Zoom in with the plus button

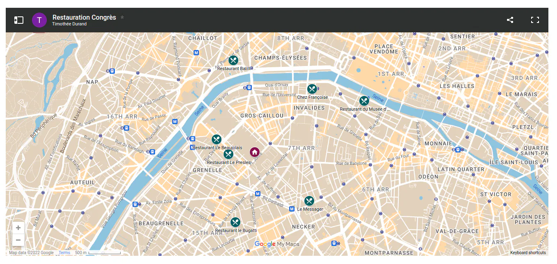18,228
